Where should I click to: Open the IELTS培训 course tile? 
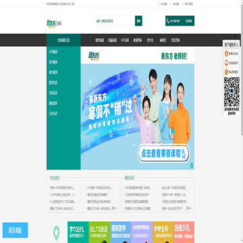coord(99,232)
